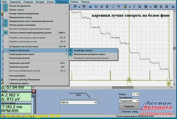
Task: Click the gray page document toolbar icon
Action: coord(107,7)
